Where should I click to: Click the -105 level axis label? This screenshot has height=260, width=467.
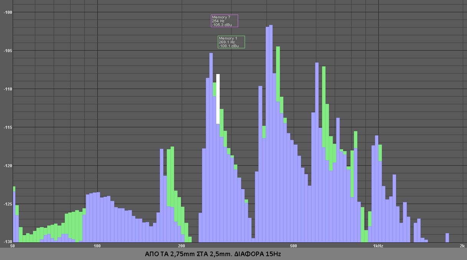(x=8, y=51)
